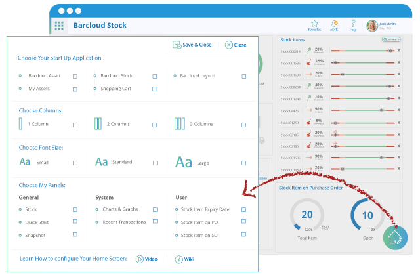The width and height of the screenshot is (420, 275).
Task: Enable the Snapshot panel checkbox
Action: tap(75, 234)
